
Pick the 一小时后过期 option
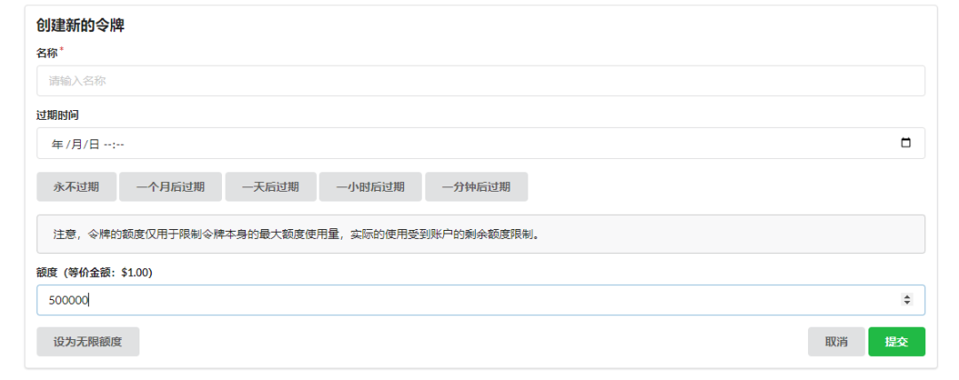pyautogui.click(x=370, y=187)
